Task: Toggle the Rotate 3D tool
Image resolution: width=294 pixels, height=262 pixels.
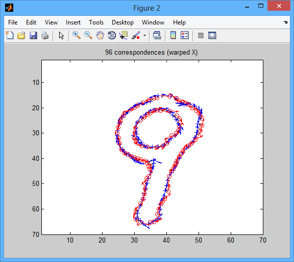Action: click(112, 35)
